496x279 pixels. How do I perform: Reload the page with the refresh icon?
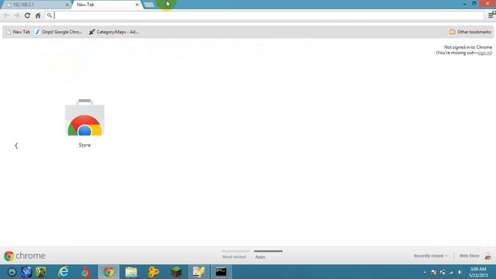click(x=27, y=15)
